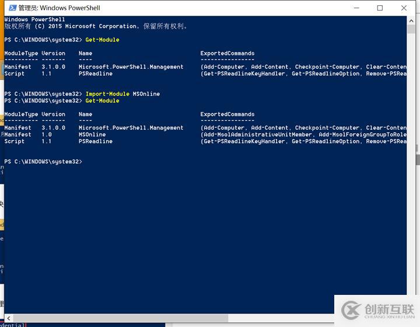Click the Add-MsolAdministrativeUnitMember exported command text
This screenshot has width=420, height=327.
258,134
